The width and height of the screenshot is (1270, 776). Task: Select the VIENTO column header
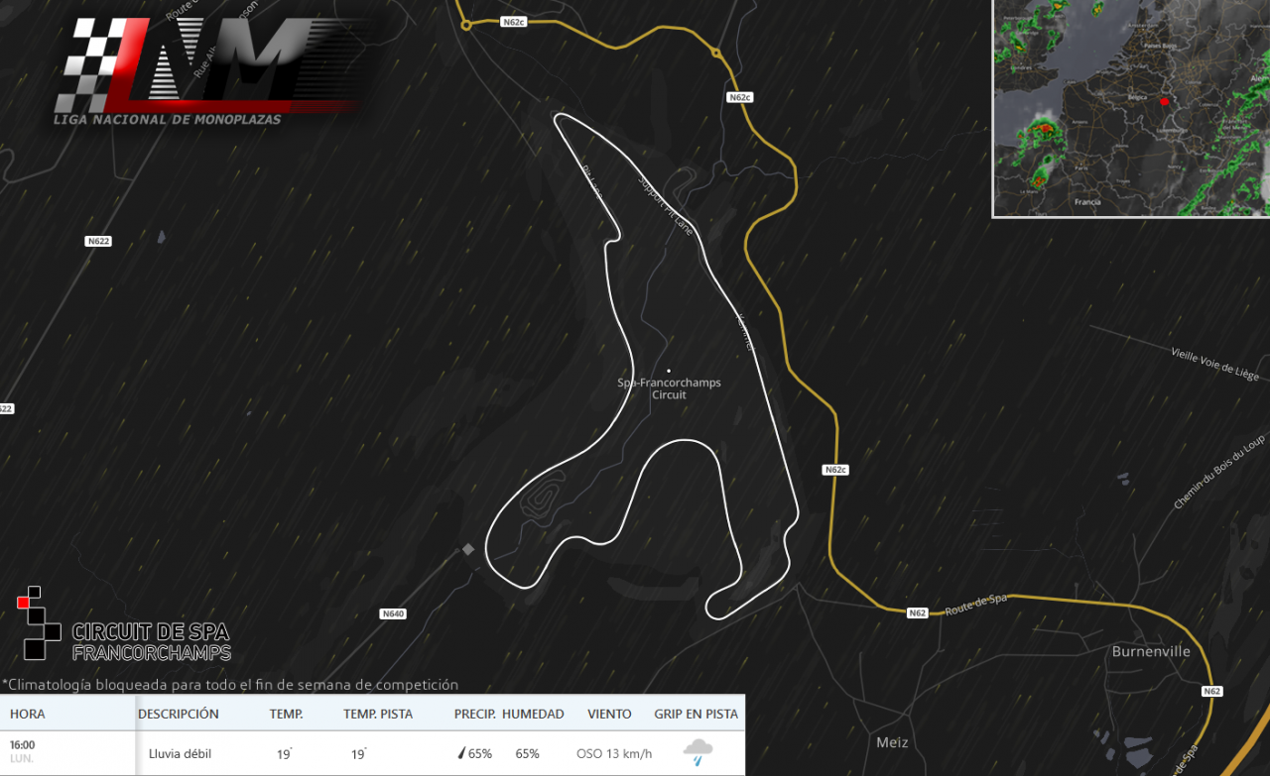pyautogui.click(x=609, y=714)
